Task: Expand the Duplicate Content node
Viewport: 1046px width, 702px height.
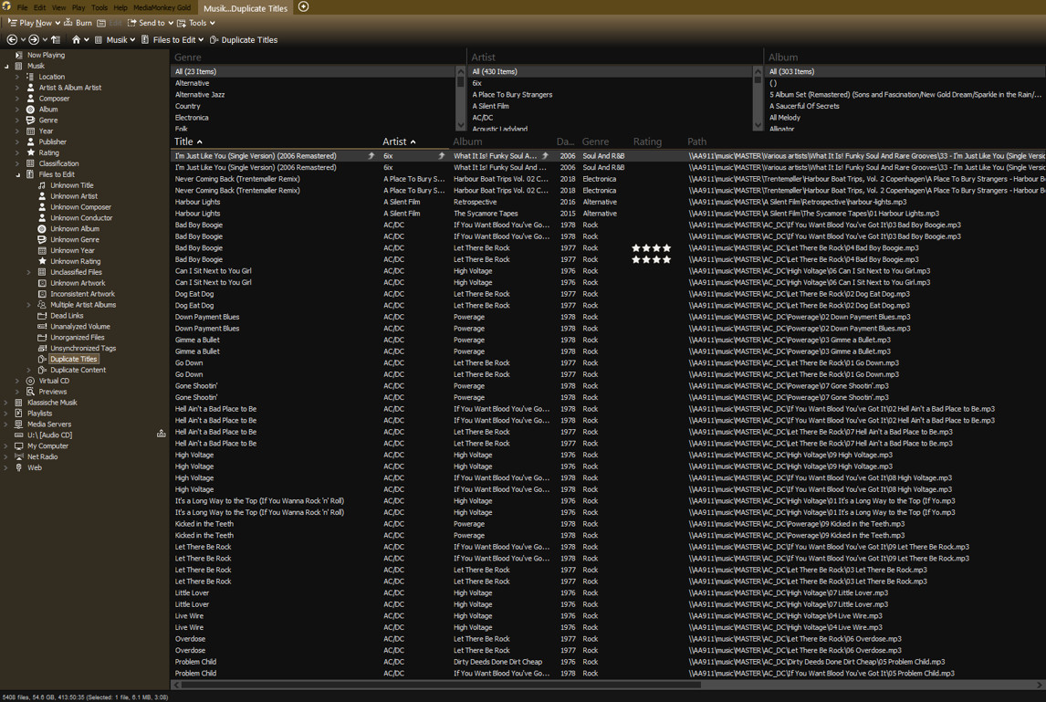Action: pos(29,370)
